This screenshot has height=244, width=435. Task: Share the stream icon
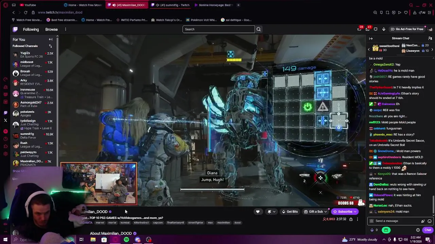[351, 219]
